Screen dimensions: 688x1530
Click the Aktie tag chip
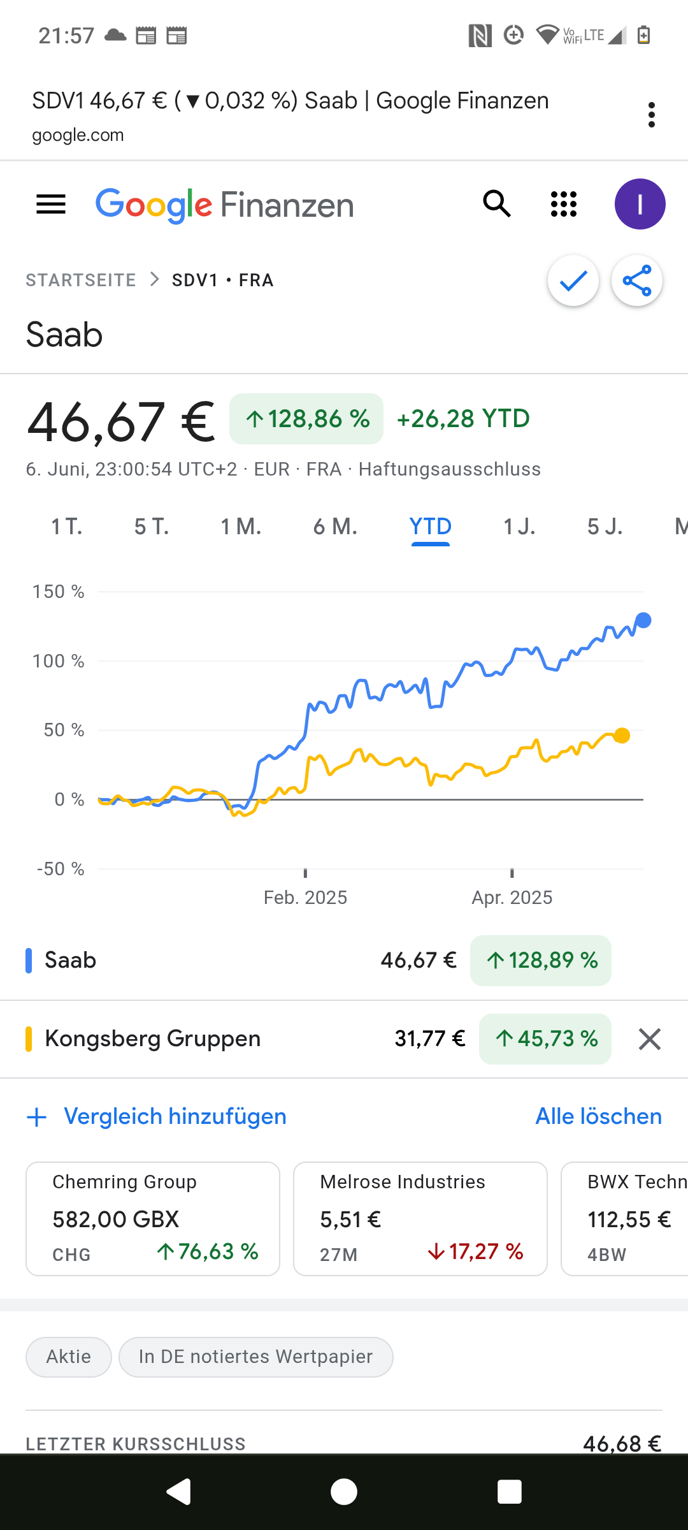(69, 1357)
